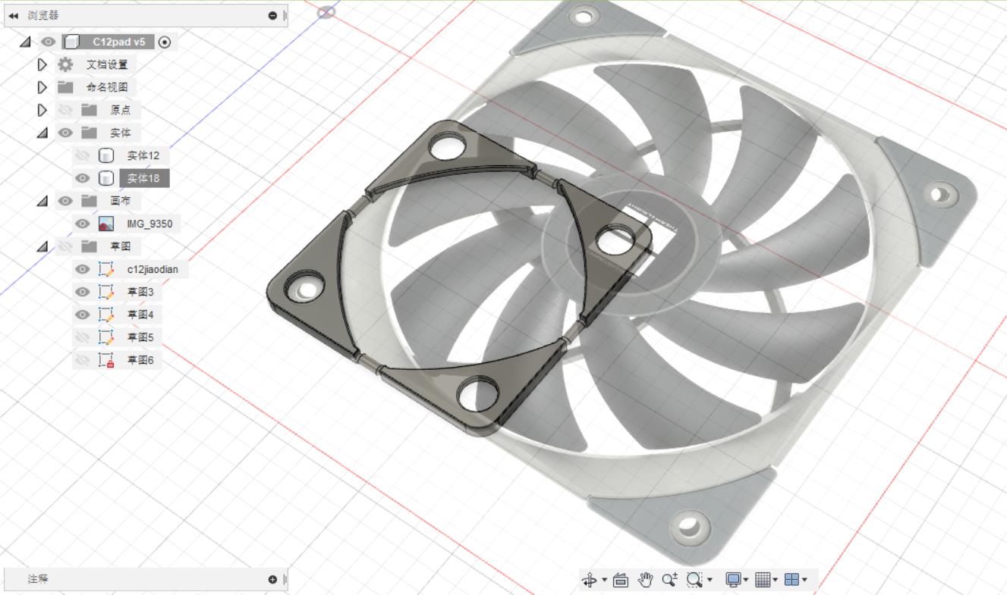Screen dimensions: 1007x595
Task: Click the 草图5 sketch icon
Action: pos(106,337)
